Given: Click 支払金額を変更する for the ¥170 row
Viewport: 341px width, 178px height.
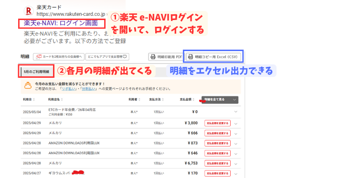Looking at the screenshot, I should point(217,173).
